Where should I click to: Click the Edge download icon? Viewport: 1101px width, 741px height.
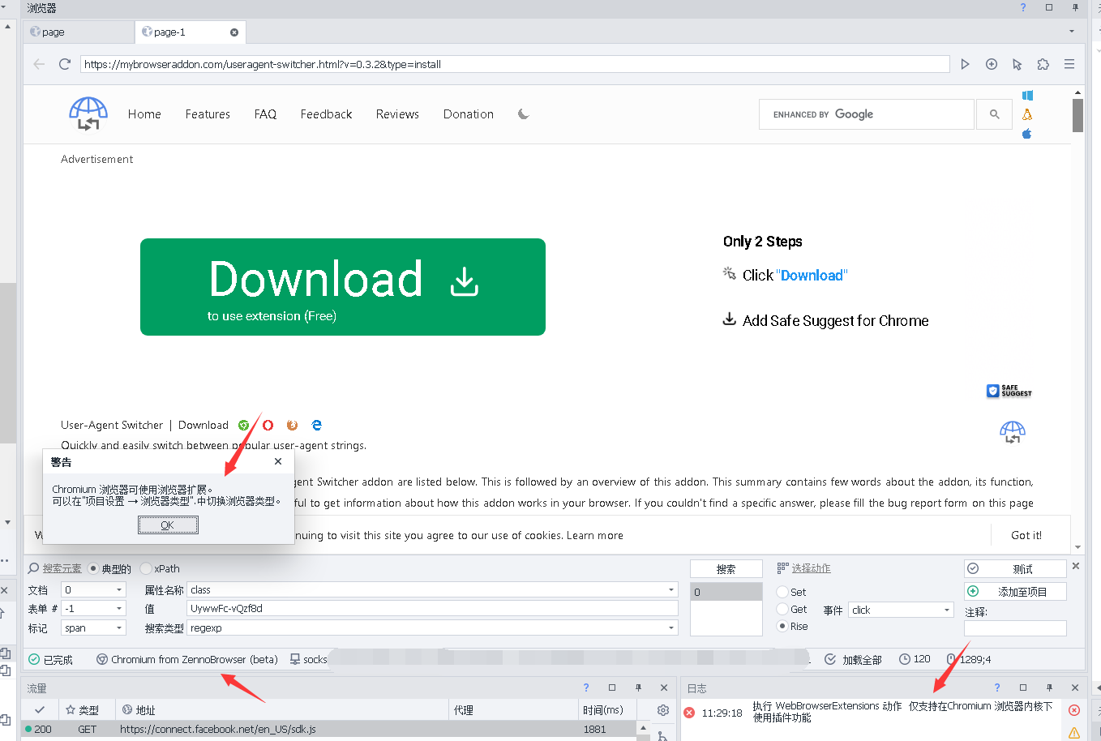317,425
